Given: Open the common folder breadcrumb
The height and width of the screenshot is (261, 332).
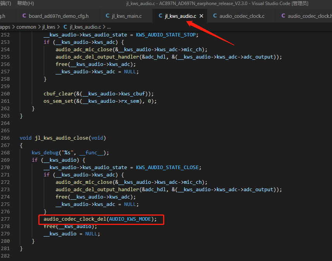Looking at the screenshot, I should coord(26,27).
